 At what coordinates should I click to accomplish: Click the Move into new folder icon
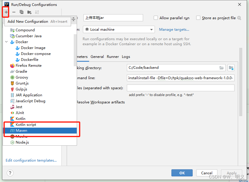pyautogui.click(x=30, y=12)
